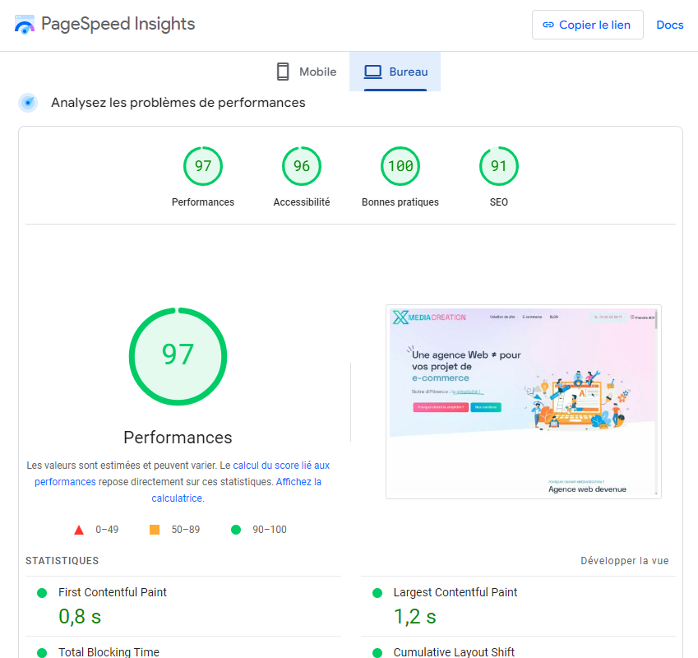Switch to the Mobile tab

(x=307, y=72)
